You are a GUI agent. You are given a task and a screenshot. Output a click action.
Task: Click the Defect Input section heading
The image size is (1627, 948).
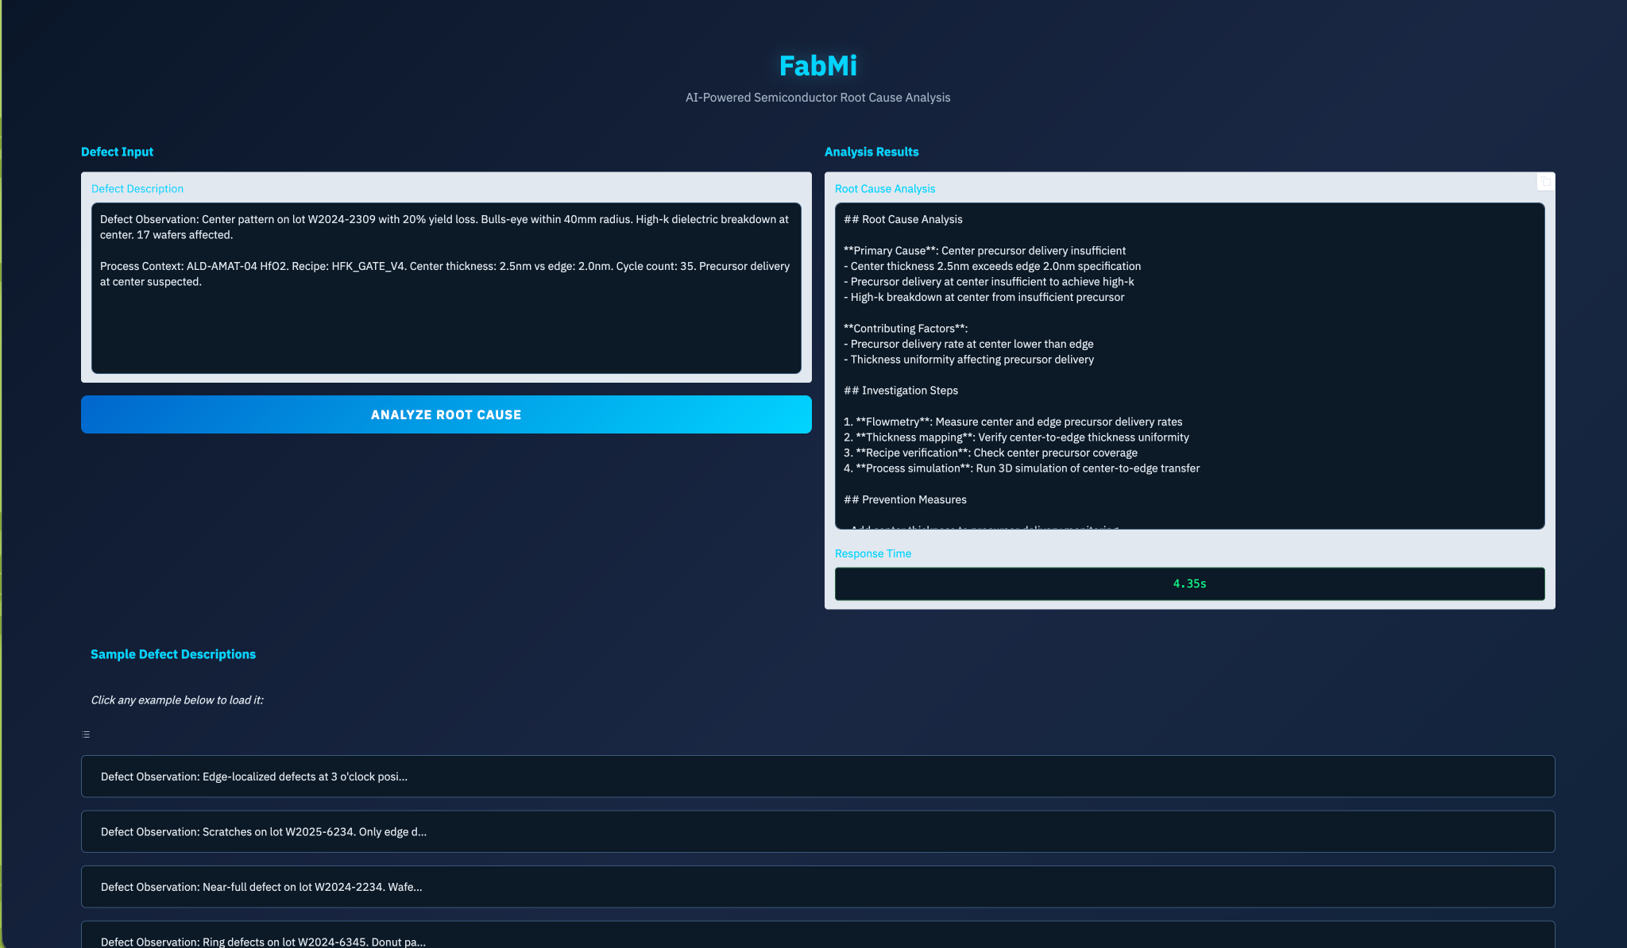[x=117, y=152]
